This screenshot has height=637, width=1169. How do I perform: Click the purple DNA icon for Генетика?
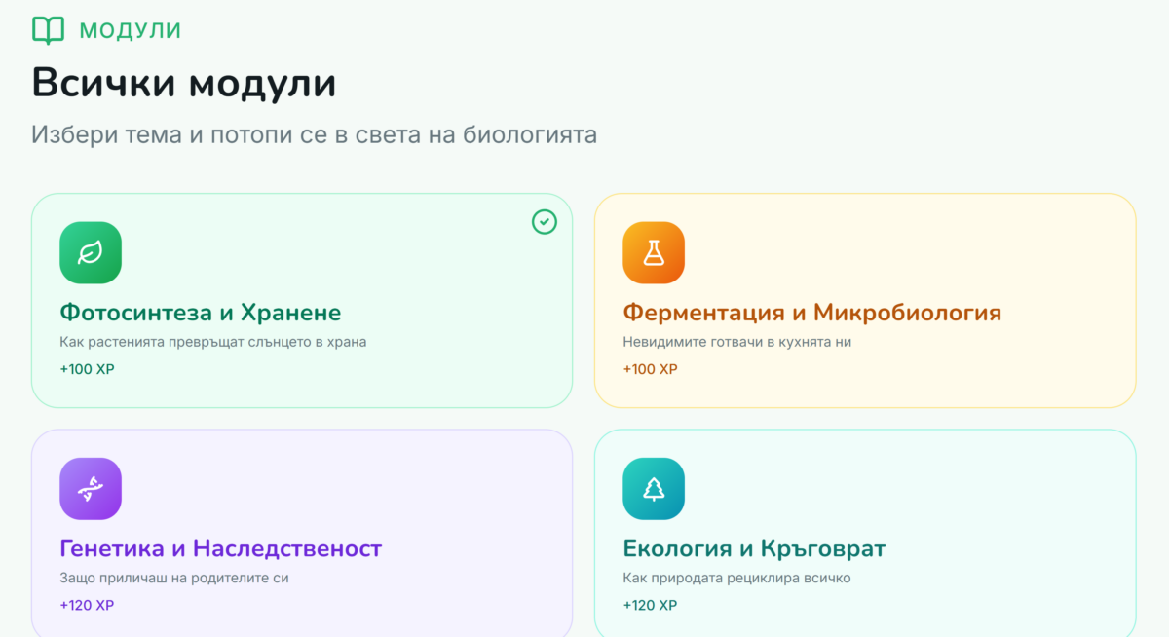91,489
